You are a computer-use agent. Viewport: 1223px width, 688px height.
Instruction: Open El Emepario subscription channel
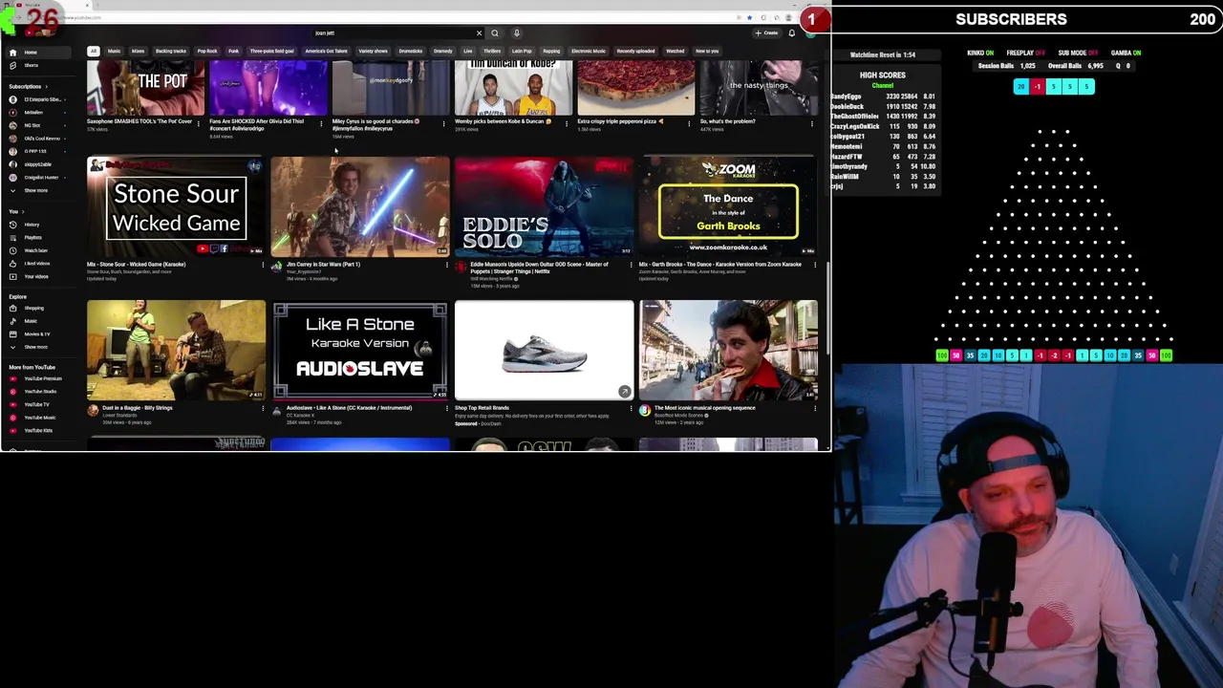click(x=36, y=99)
